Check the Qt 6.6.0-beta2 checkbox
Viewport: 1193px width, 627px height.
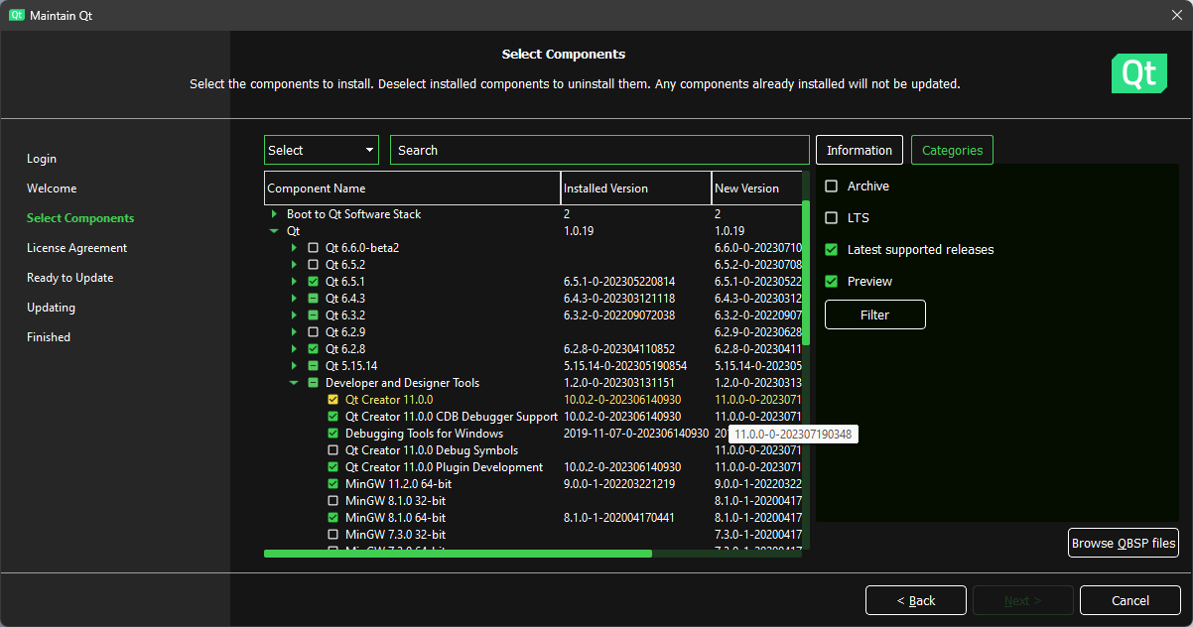(314, 248)
